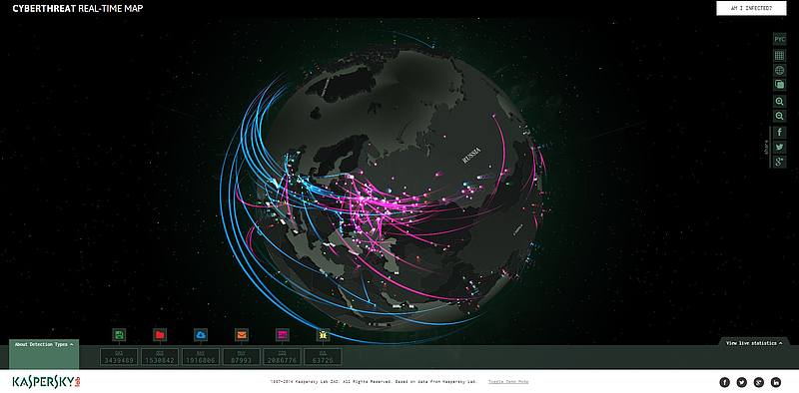Expand View live statistics panel
Image resolution: width=799 pixels, height=393 pixels.
click(754, 343)
